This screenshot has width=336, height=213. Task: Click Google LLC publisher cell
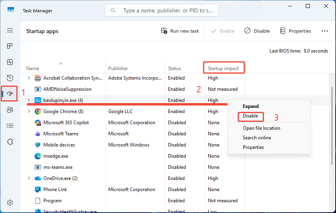pos(120,111)
